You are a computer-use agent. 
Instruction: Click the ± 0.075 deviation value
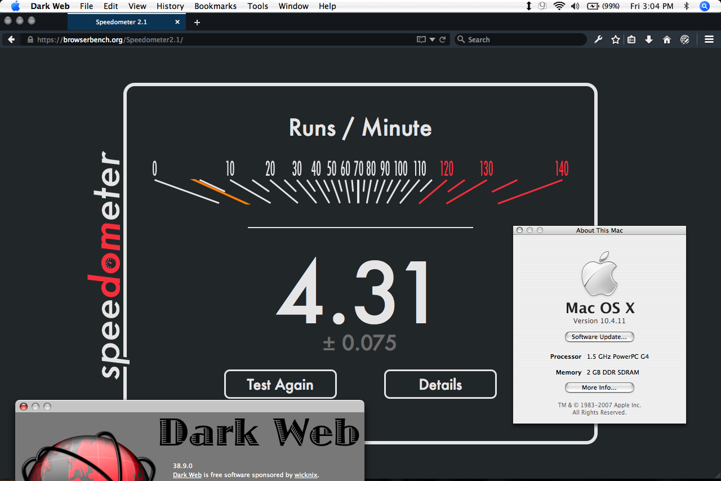pyautogui.click(x=359, y=342)
